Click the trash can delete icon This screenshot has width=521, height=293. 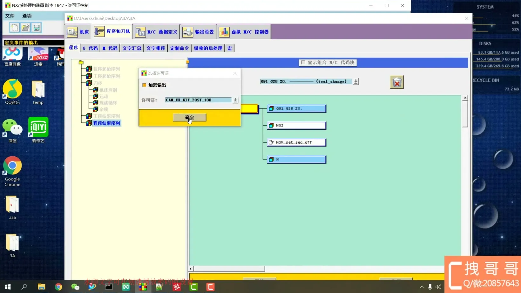point(397,82)
